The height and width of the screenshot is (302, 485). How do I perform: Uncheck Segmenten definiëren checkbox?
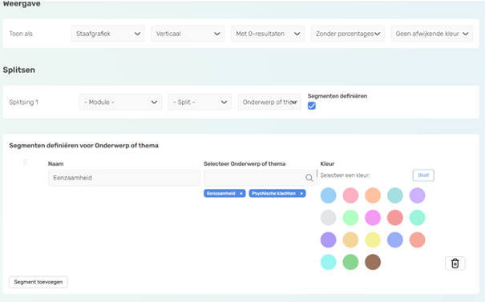(312, 106)
